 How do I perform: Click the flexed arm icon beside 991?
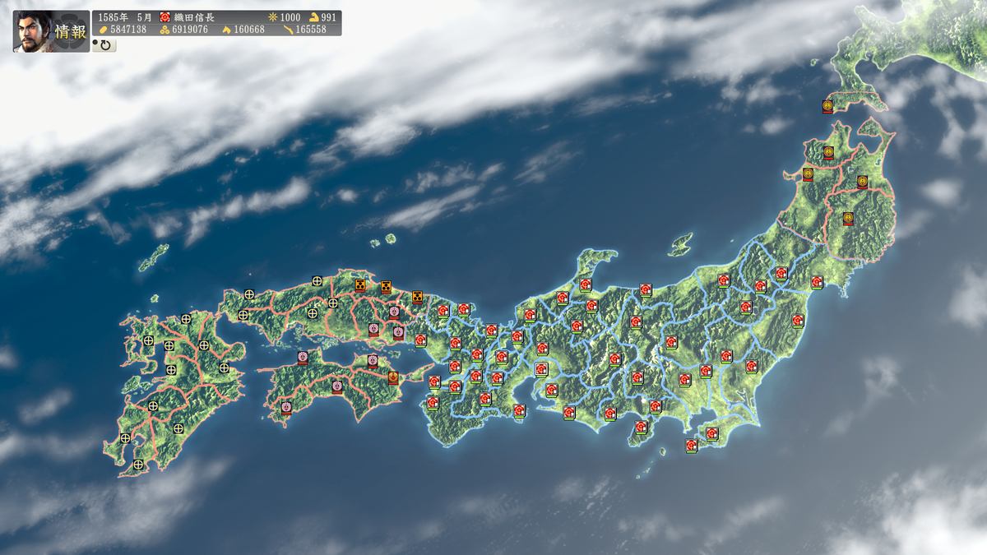click(x=313, y=17)
